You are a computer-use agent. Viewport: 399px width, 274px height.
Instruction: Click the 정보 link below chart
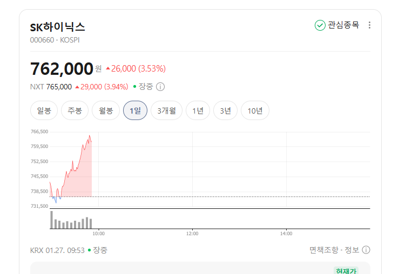[x=351, y=250]
